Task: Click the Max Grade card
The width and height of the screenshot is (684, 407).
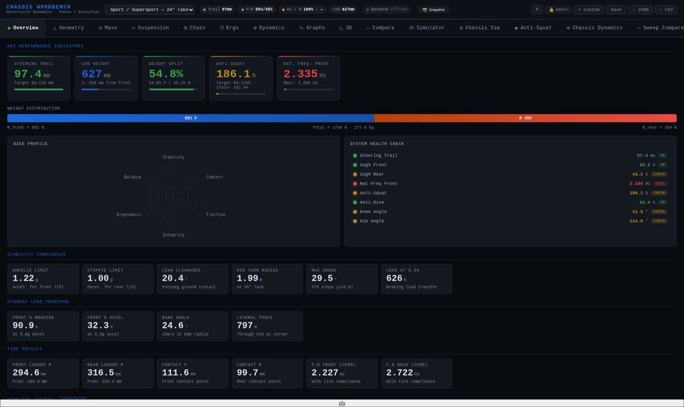Action: pos(342,279)
